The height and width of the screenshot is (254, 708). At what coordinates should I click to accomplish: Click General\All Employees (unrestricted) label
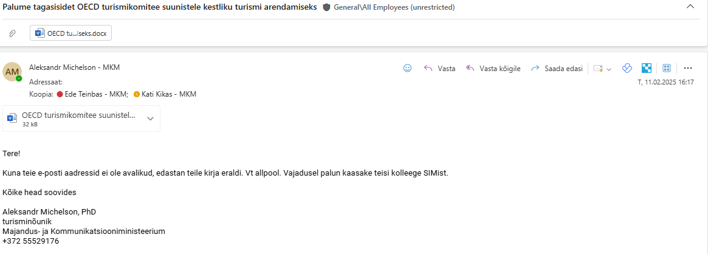click(x=394, y=7)
